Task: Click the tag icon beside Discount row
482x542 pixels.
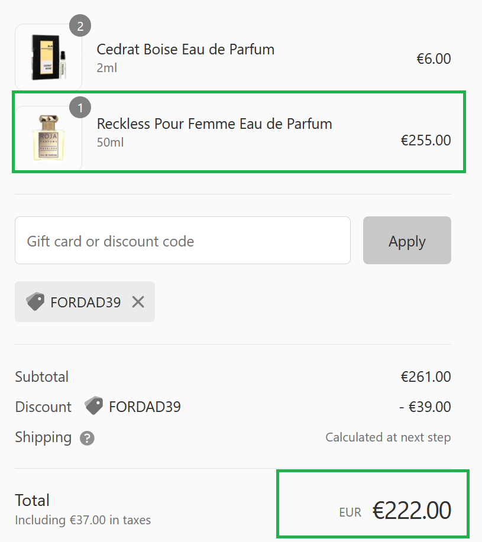Action: pos(93,407)
